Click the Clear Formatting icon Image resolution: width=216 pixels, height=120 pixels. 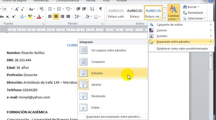click(x=41, y=9)
